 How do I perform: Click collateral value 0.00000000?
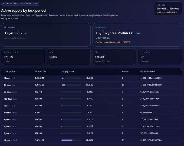click(x=146, y=112)
